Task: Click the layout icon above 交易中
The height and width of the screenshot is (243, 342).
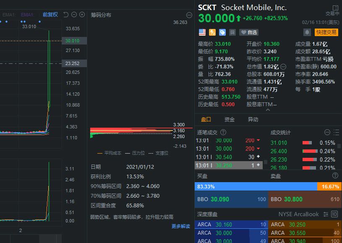Action: click(x=335, y=8)
